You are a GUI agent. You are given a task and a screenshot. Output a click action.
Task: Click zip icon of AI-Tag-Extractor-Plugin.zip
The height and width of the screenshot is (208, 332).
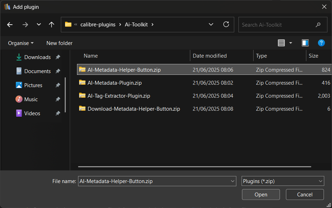pos(82,96)
